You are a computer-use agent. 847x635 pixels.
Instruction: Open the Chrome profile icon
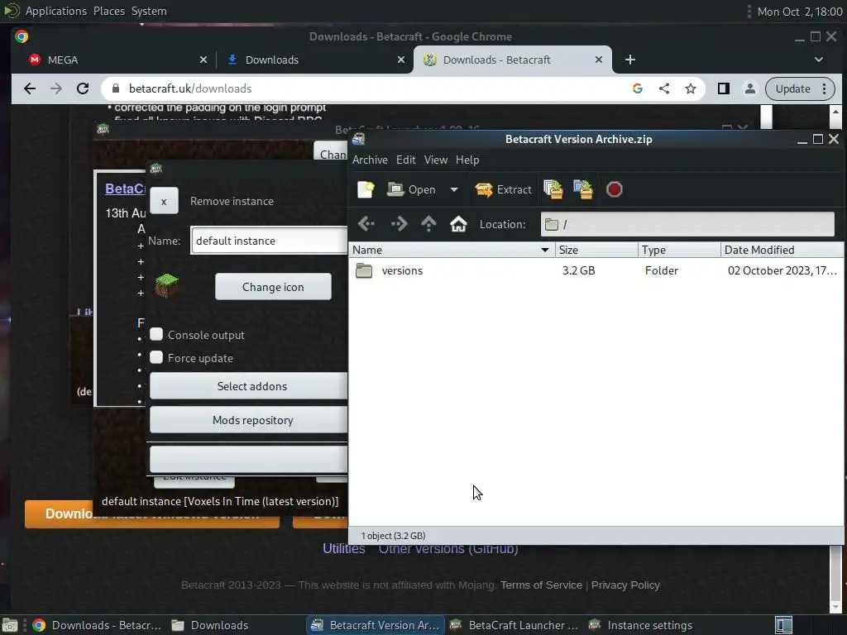(x=749, y=88)
